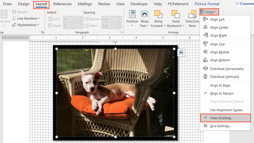Open the Position picture placement icon
This screenshot has width=254, height=143.
[x=132, y=14]
